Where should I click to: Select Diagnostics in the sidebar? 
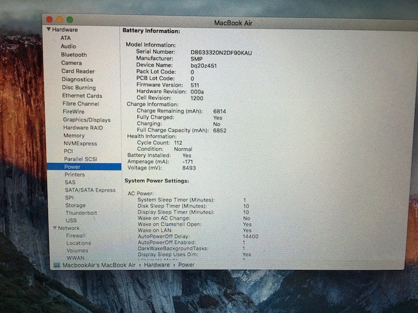77,79
